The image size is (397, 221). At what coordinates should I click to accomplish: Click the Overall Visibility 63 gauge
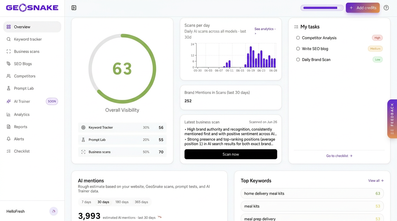pos(122,69)
